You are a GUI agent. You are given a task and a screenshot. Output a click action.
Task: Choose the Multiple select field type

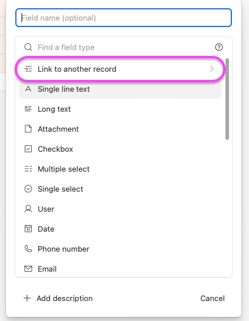click(120, 169)
